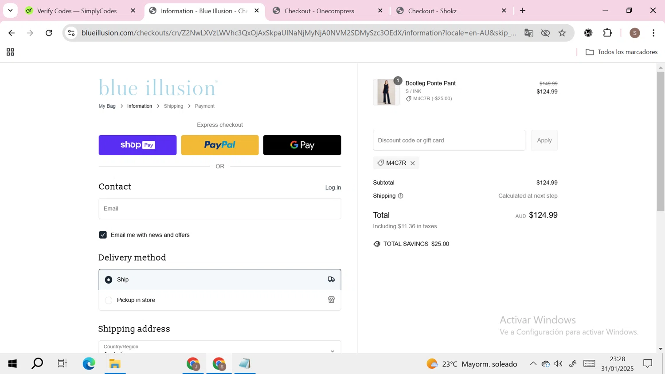The height and width of the screenshot is (374, 665).
Task: Go back to the previous page
Action: [x=12, y=33]
